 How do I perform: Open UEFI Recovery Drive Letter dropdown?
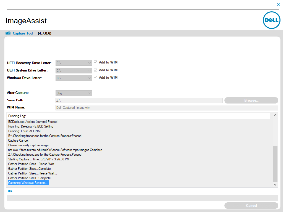[x=74, y=63]
